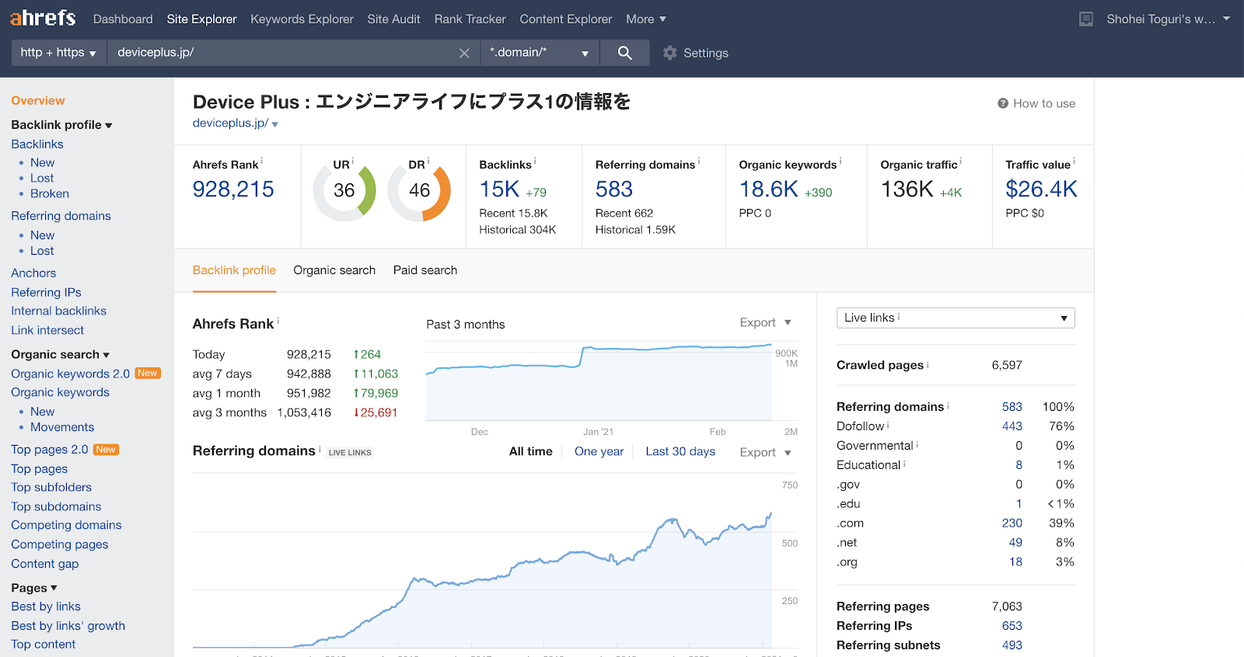The width and height of the screenshot is (1244, 657).
Task: Open Content Explorer
Action: click(566, 19)
